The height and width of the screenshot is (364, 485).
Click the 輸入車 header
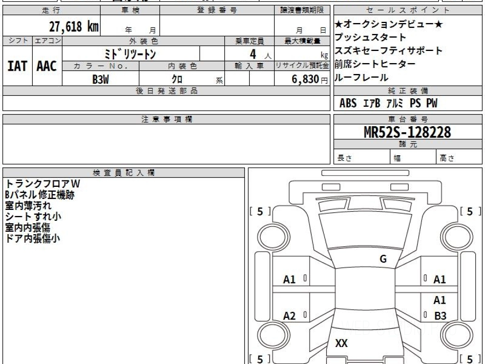(x=249, y=66)
